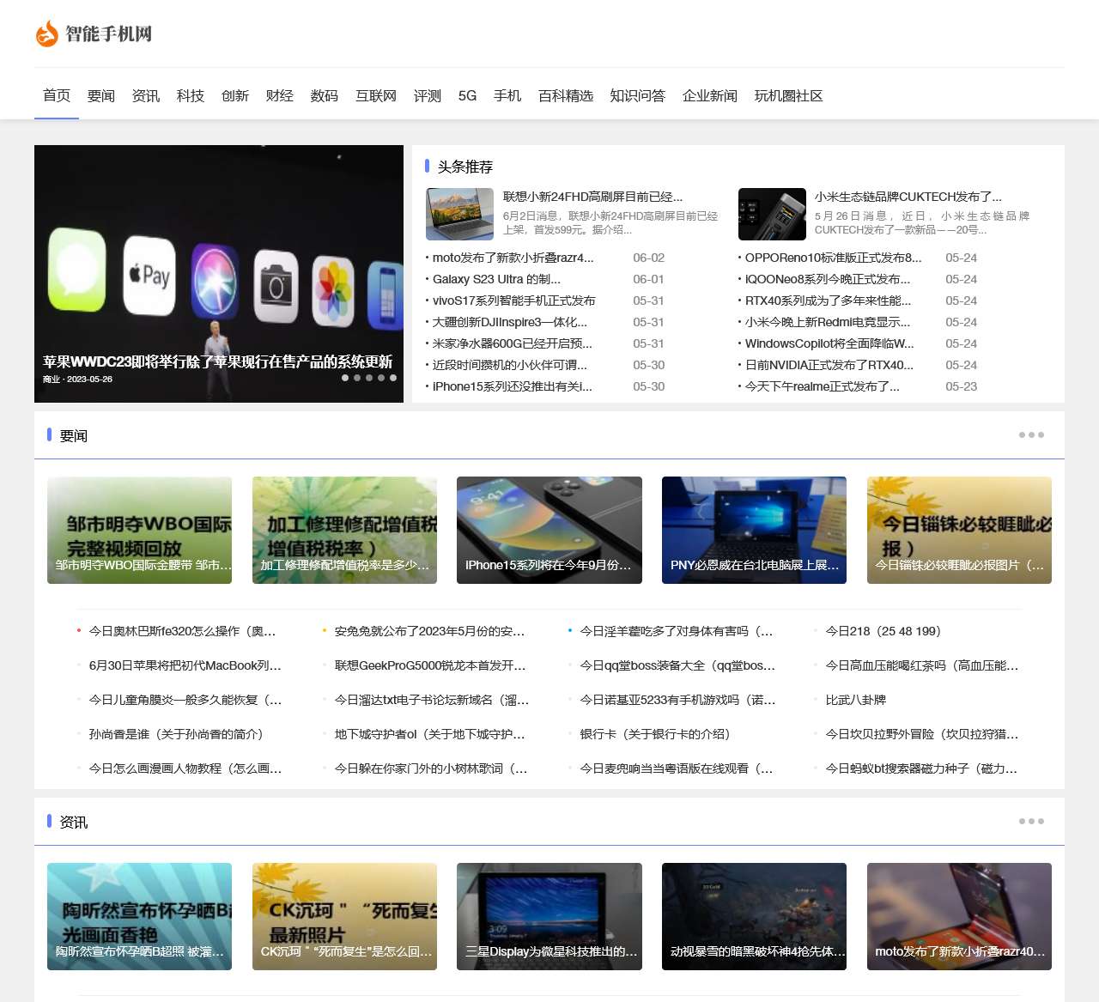The image size is (1099, 1002).
Task: Select the first carousel indicator dot
Action: tap(345, 378)
